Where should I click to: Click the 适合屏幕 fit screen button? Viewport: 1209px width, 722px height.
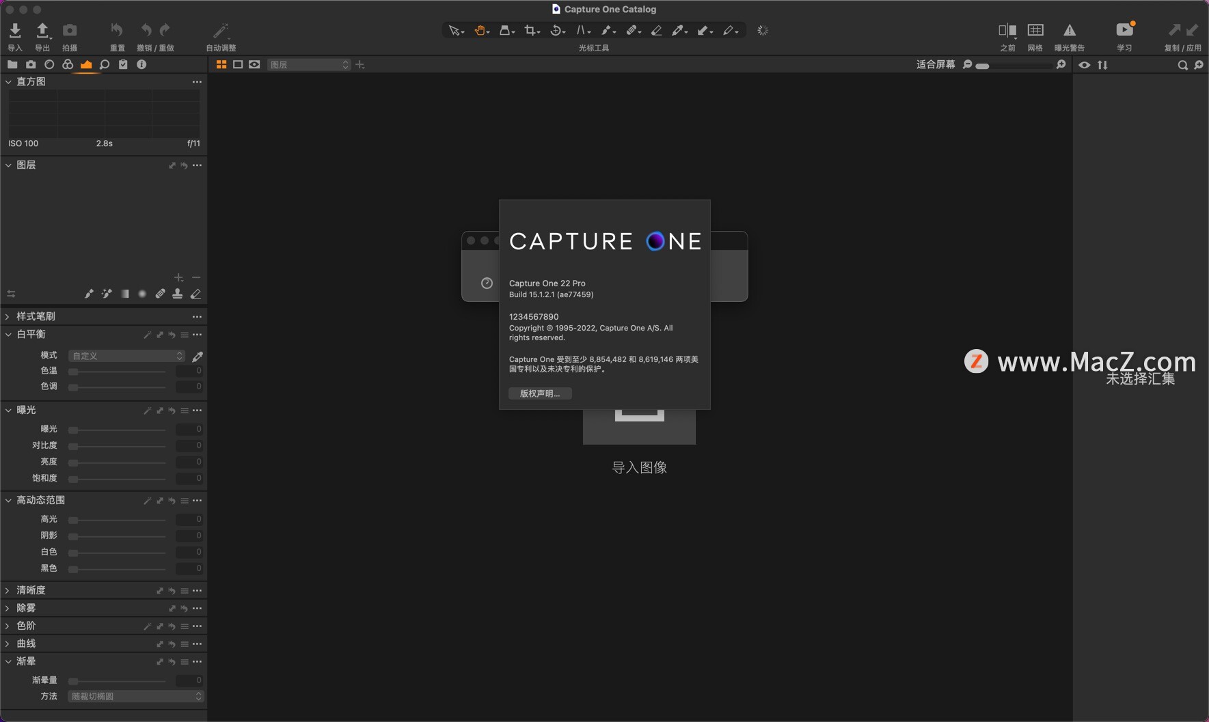[936, 64]
